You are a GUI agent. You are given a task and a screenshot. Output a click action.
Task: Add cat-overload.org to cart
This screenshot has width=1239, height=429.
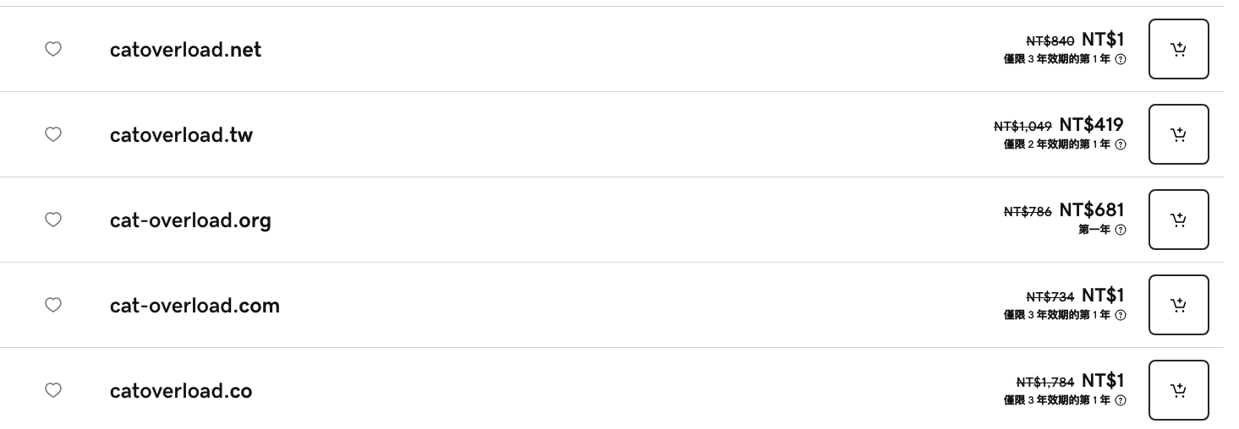tap(1178, 220)
